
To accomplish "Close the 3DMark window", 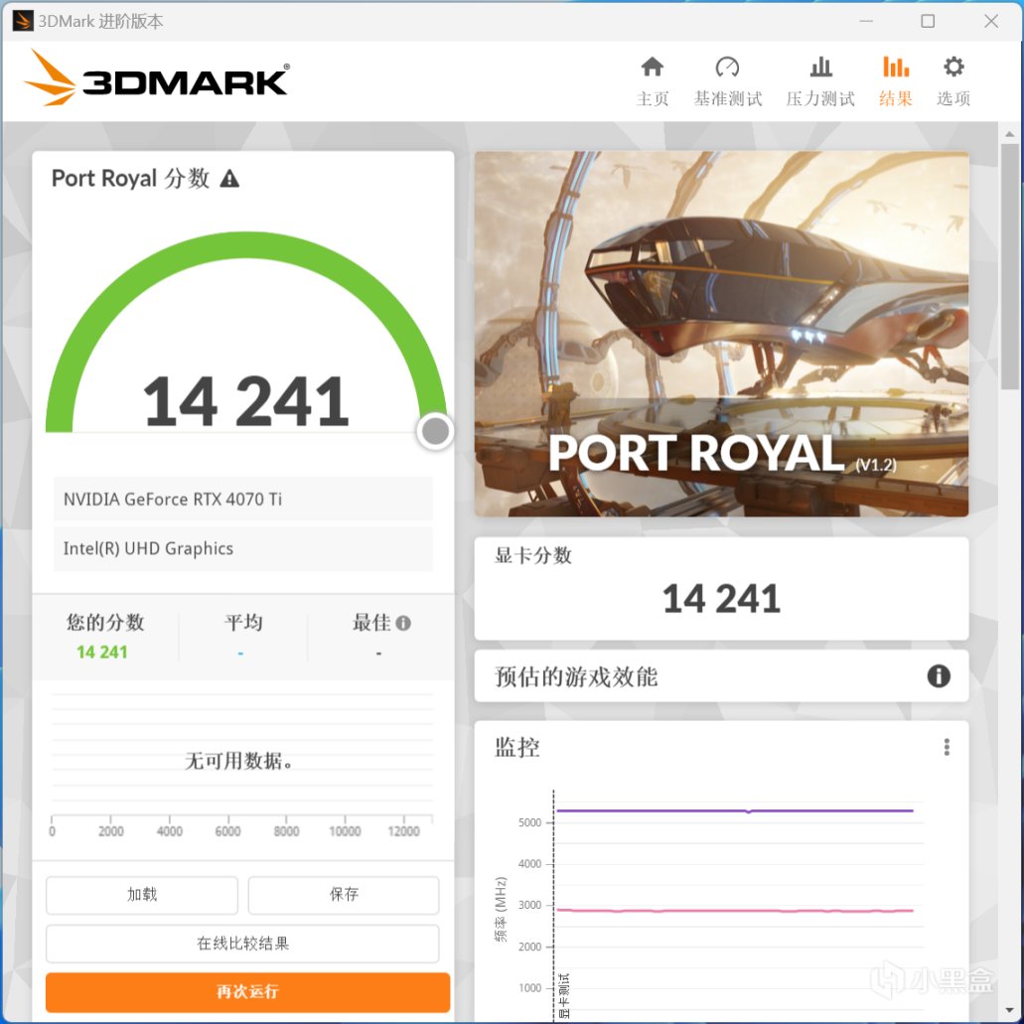I will point(990,21).
